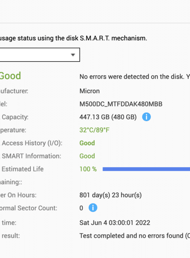Click the Access History Good status
This screenshot has width=190, height=258.
click(87, 143)
